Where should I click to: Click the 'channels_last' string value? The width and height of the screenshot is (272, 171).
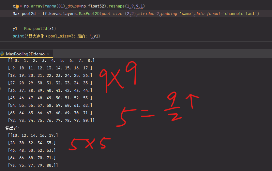[x=240, y=14]
